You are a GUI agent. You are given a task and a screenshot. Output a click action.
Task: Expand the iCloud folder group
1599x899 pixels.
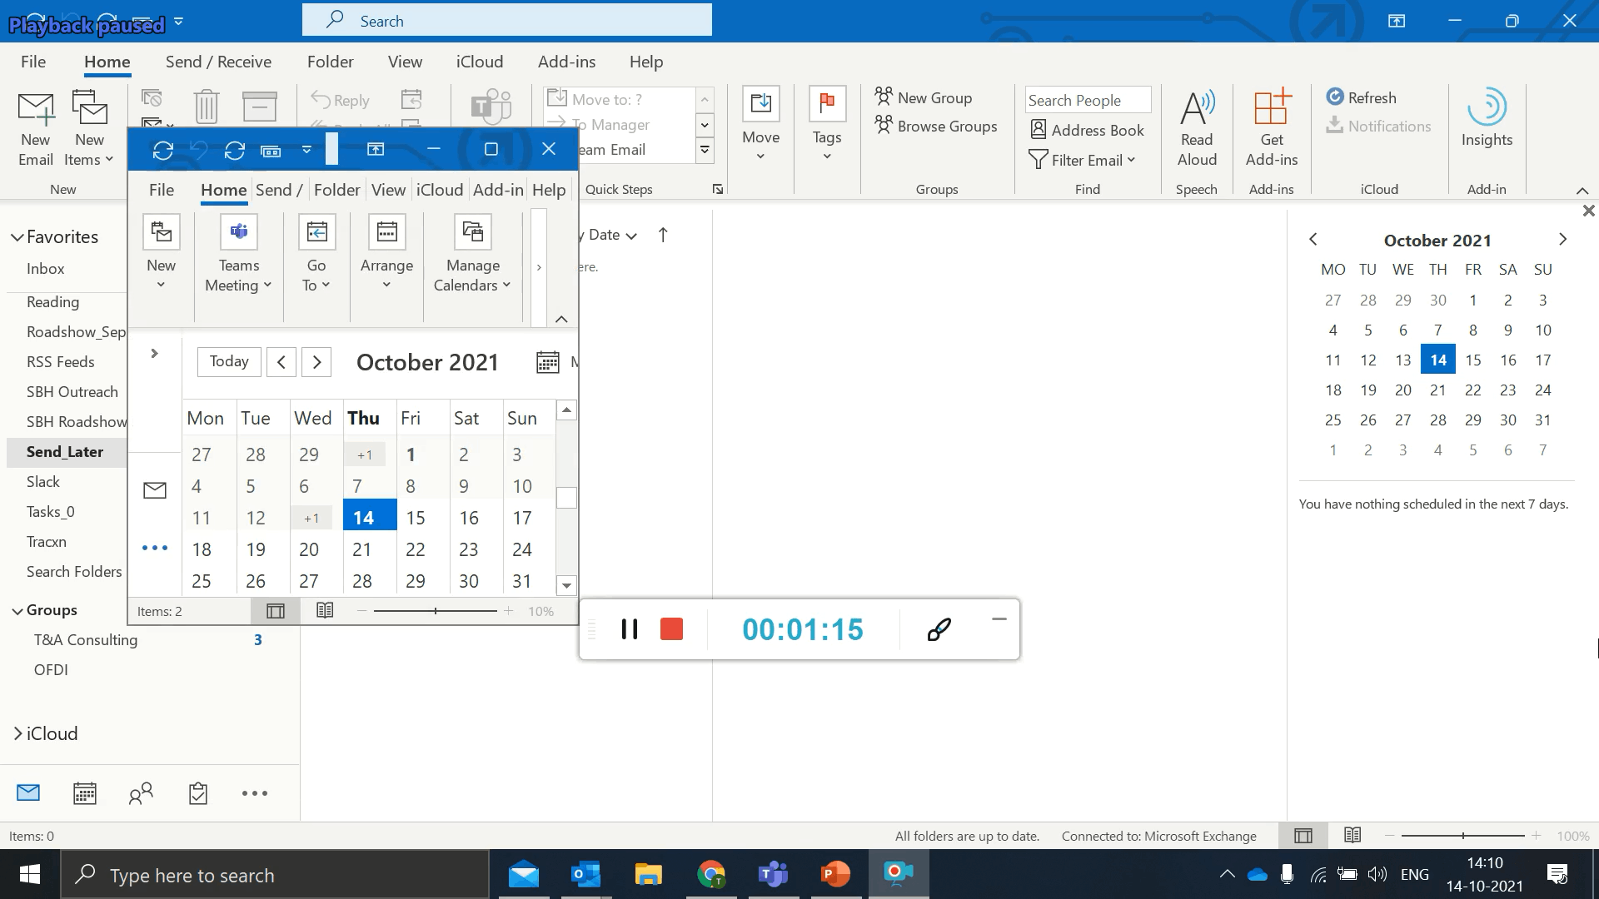pos(17,733)
